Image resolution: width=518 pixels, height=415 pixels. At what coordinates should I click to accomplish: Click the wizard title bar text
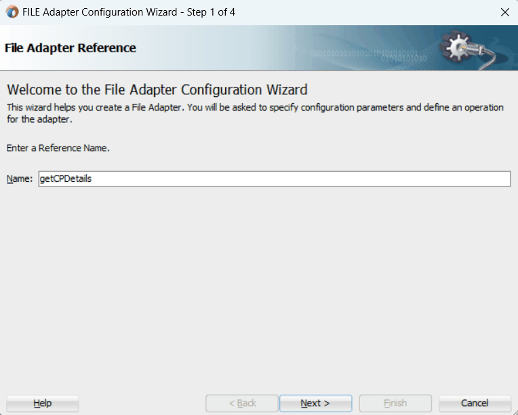[x=129, y=12]
